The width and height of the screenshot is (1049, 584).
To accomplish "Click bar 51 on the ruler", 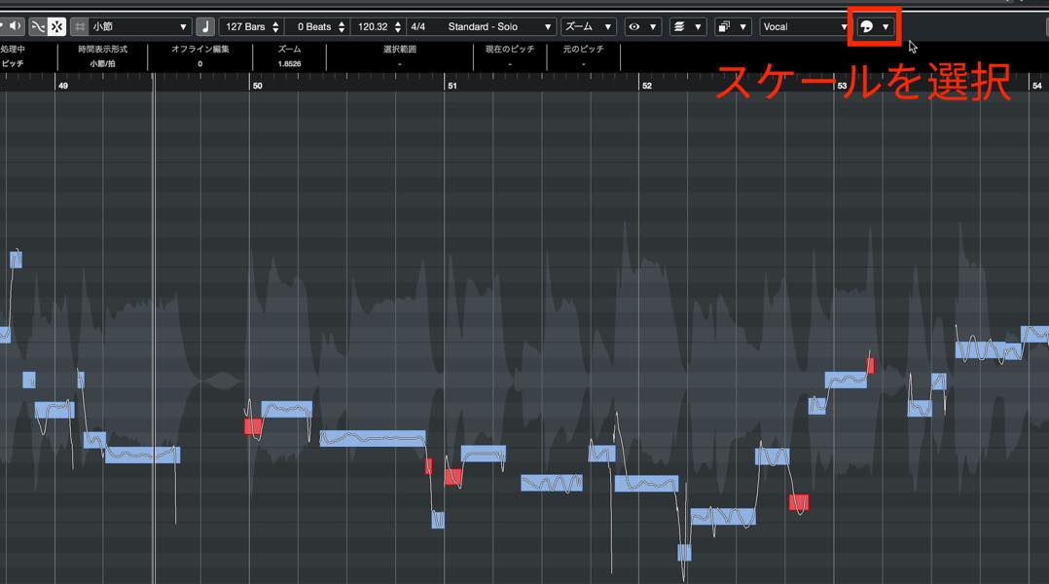I will [452, 86].
